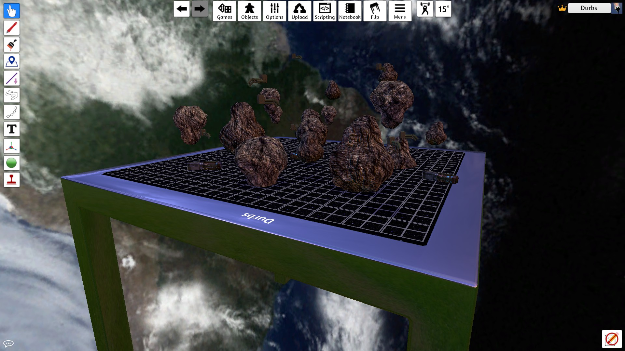Viewport: 625px width, 351px height.
Task: Open the Upload menu
Action: tap(300, 11)
